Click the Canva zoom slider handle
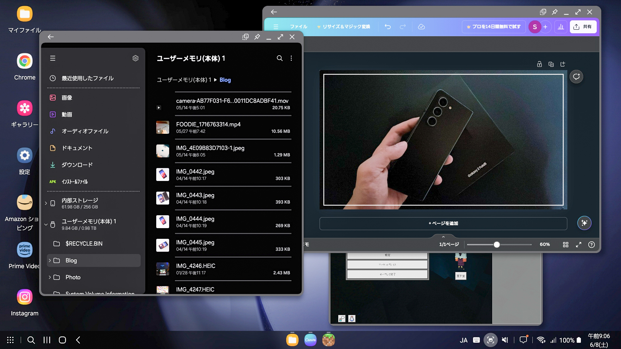The width and height of the screenshot is (621, 349). [497, 245]
